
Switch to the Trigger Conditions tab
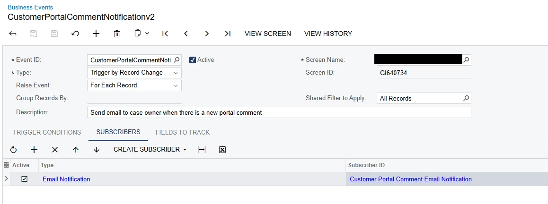[x=47, y=132]
